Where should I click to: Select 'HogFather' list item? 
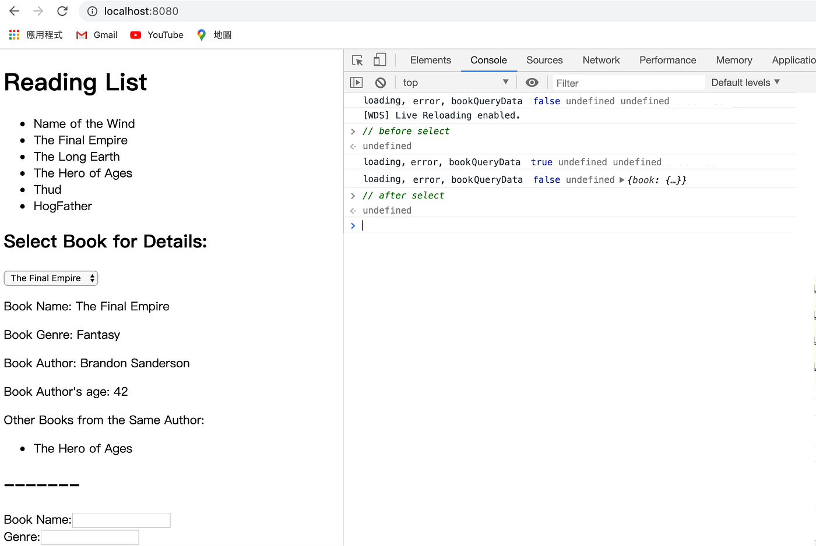tap(62, 206)
